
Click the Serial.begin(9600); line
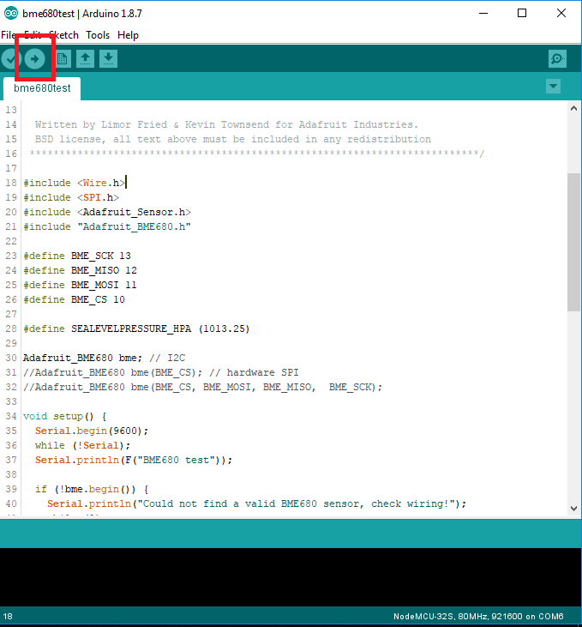tap(92, 431)
